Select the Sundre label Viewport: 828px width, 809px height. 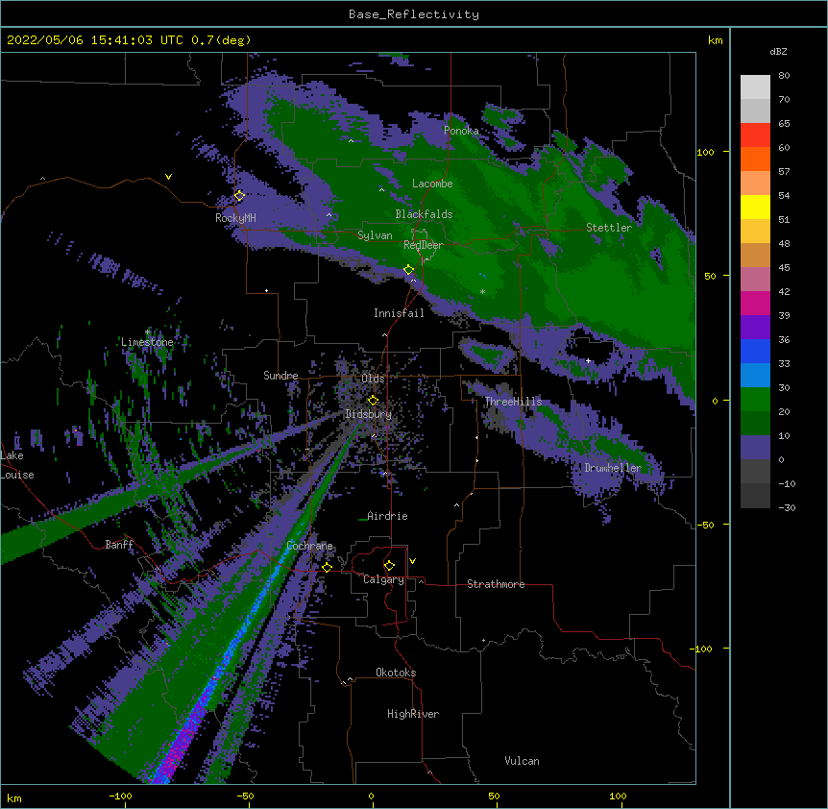[280, 376]
